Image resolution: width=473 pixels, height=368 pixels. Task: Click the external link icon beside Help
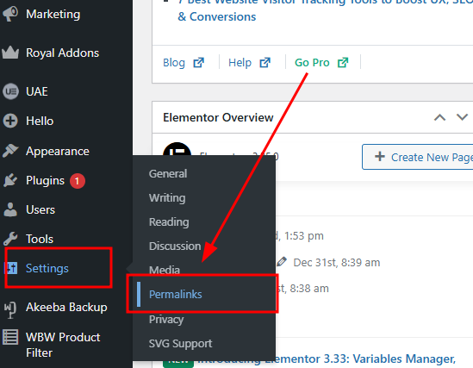click(x=265, y=62)
